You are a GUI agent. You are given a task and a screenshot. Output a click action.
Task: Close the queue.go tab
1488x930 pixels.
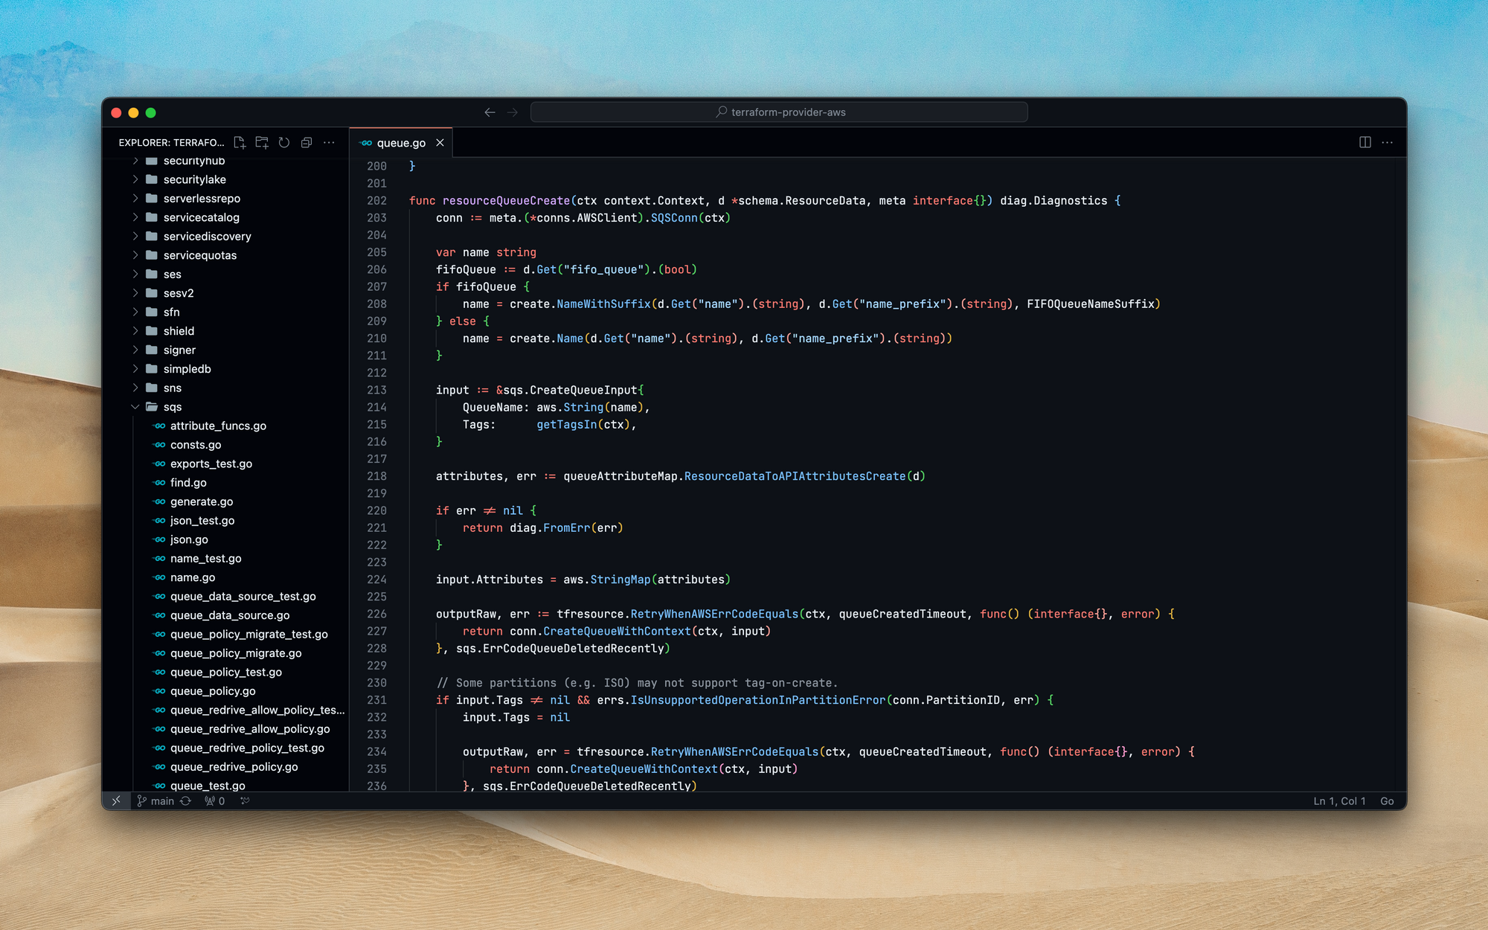tap(440, 143)
